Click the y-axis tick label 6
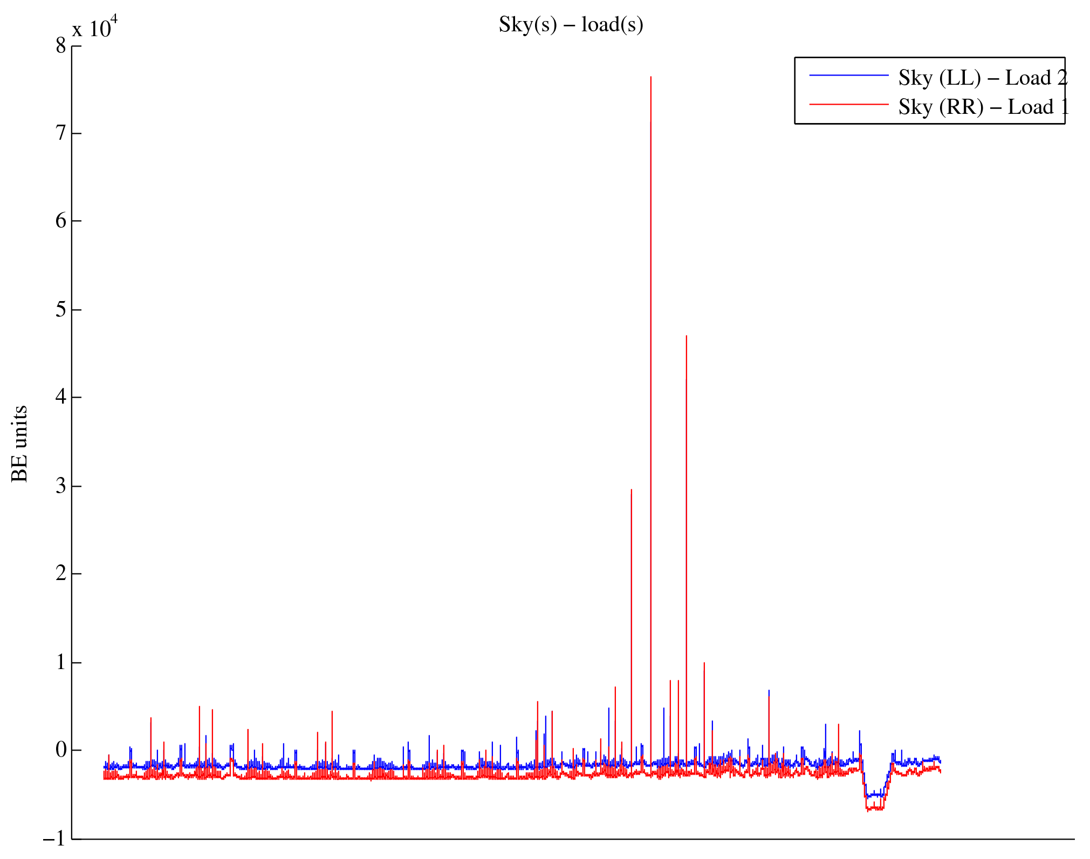This screenshot has width=1090, height=859. 61,221
